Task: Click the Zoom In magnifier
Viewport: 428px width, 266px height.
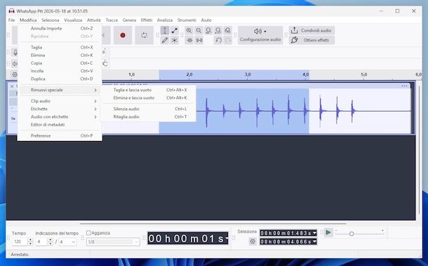Action: [x=189, y=31]
